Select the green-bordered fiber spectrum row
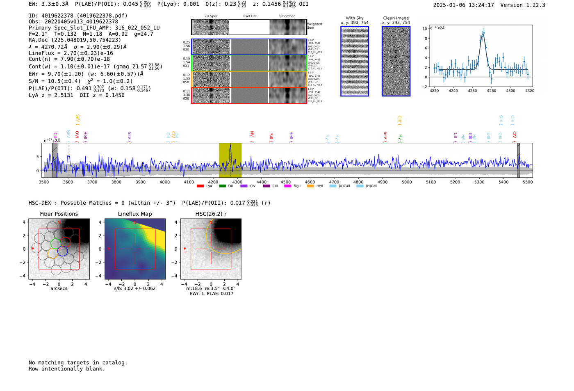574x391 pixels. point(249,63)
